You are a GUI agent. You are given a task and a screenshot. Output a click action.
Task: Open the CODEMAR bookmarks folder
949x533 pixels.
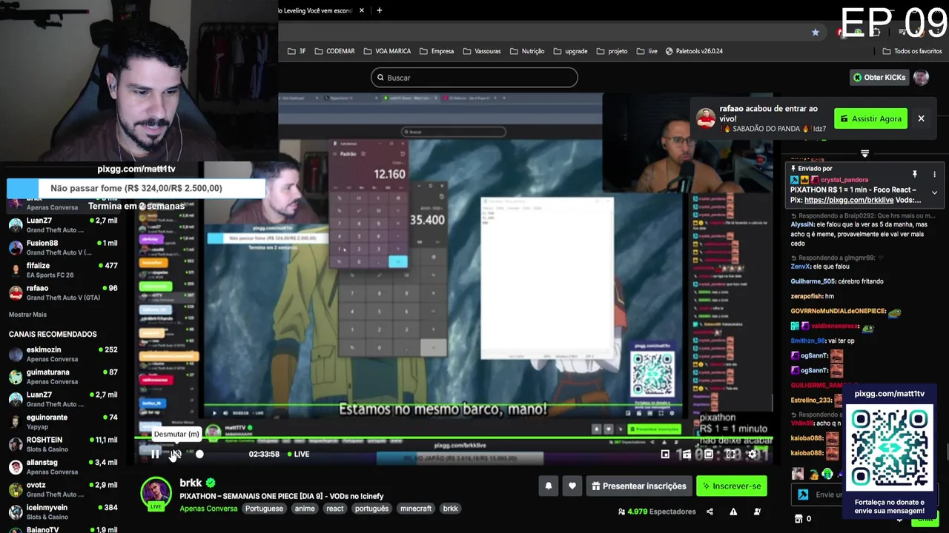tap(334, 51)
